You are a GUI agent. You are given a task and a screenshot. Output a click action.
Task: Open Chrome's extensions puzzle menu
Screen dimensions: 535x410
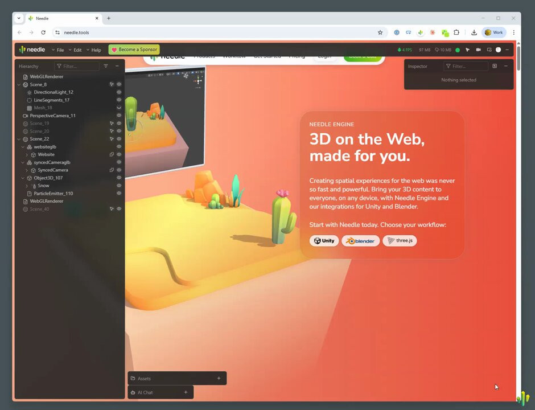[456, 32]
